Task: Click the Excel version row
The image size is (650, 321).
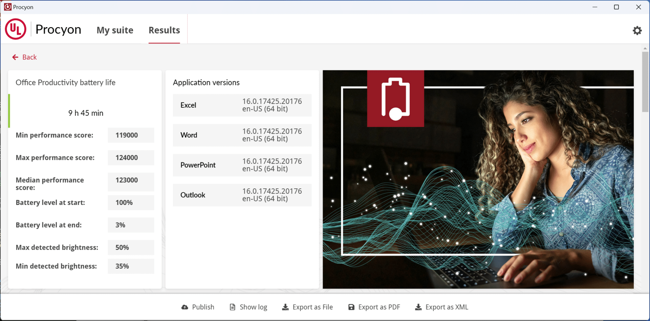Action: coord(242,105)
